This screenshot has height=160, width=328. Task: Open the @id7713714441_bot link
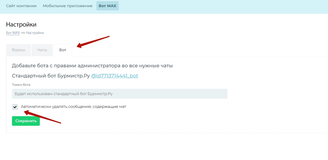click(x=114, y=76)
